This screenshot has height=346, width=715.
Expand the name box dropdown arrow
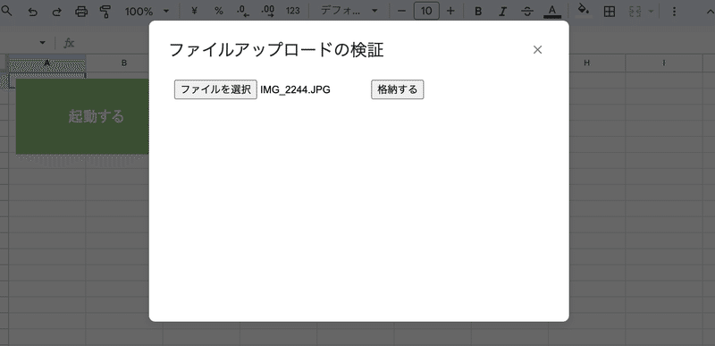(x=43, y=43)
